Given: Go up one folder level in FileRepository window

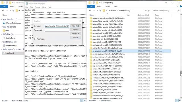Looking at the screenshot, I should 100,11.
